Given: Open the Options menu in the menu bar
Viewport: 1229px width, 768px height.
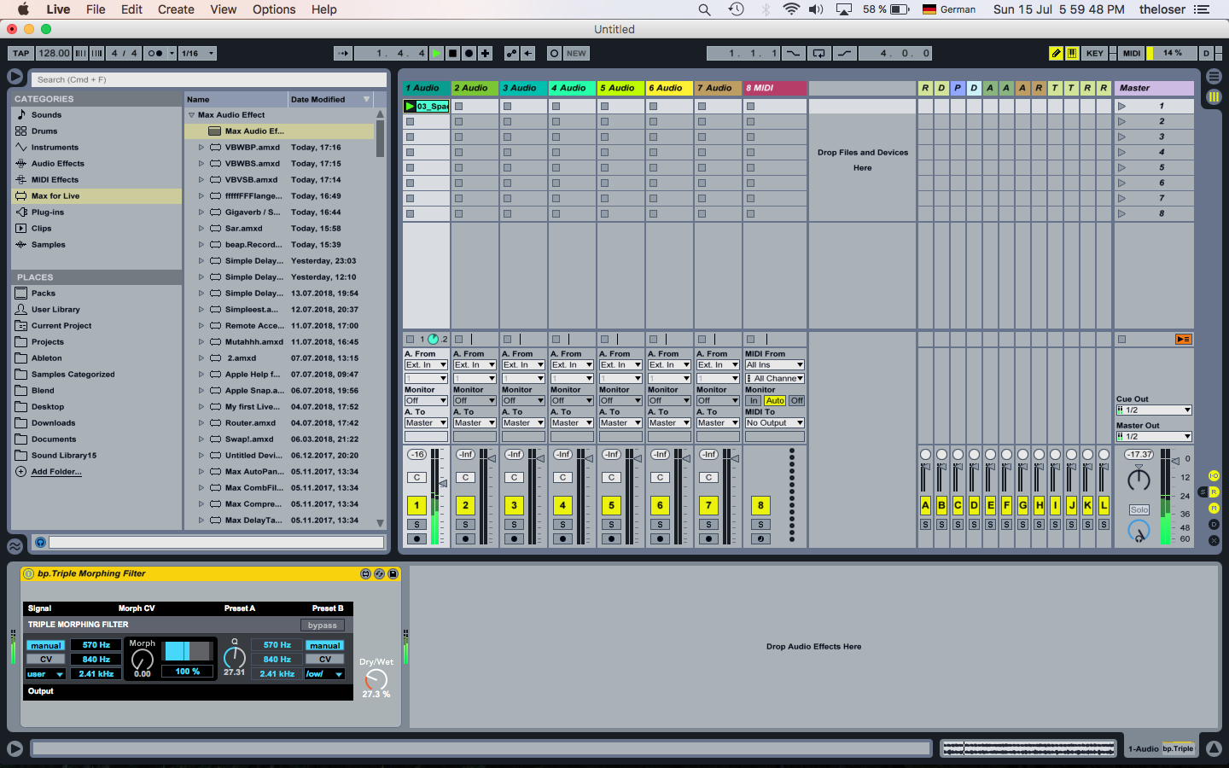Looking at the screenshot, I should [x=274, y=9].
